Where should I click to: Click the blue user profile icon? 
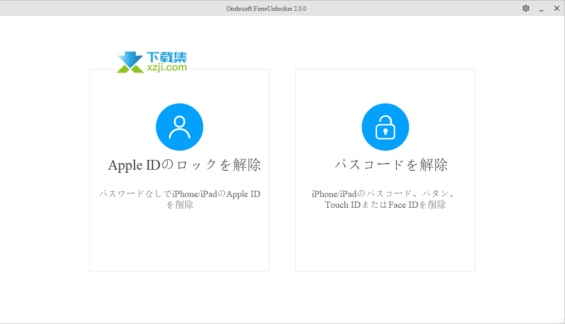180,127
